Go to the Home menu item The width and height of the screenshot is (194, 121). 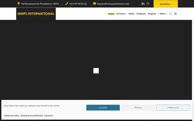[111, 14]
